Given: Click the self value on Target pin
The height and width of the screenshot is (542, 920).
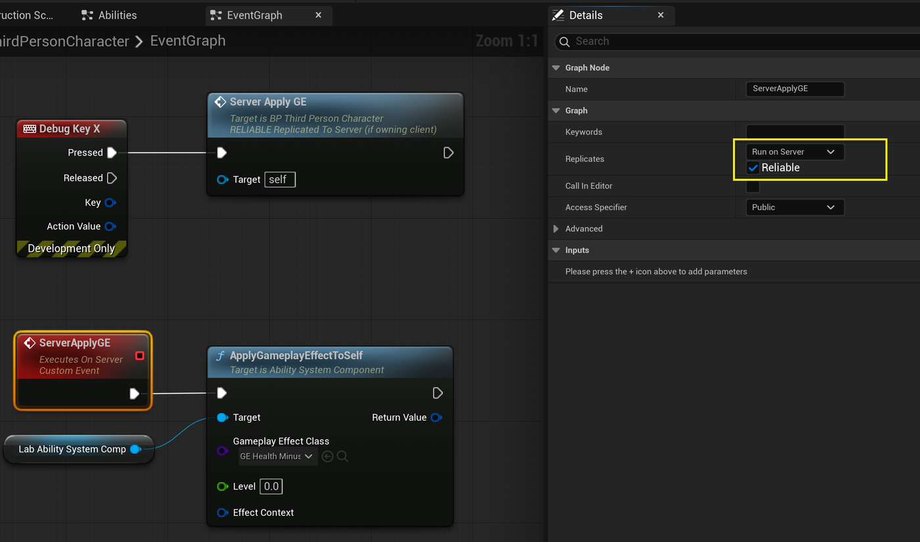Looking at the screenshot, I should pos(280,180).
